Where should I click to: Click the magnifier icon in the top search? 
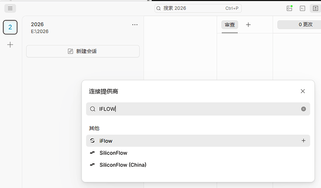[x=159, y=8]
